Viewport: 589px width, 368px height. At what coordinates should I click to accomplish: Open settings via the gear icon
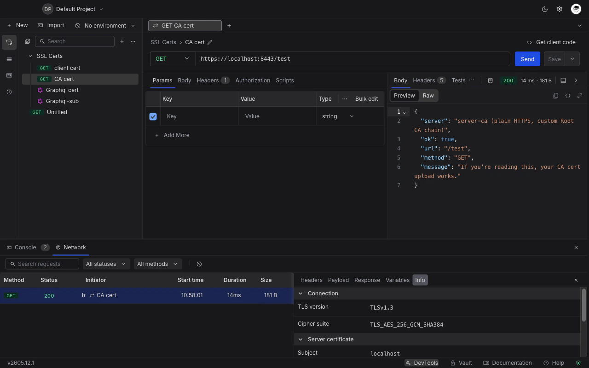tap(560, 9)
